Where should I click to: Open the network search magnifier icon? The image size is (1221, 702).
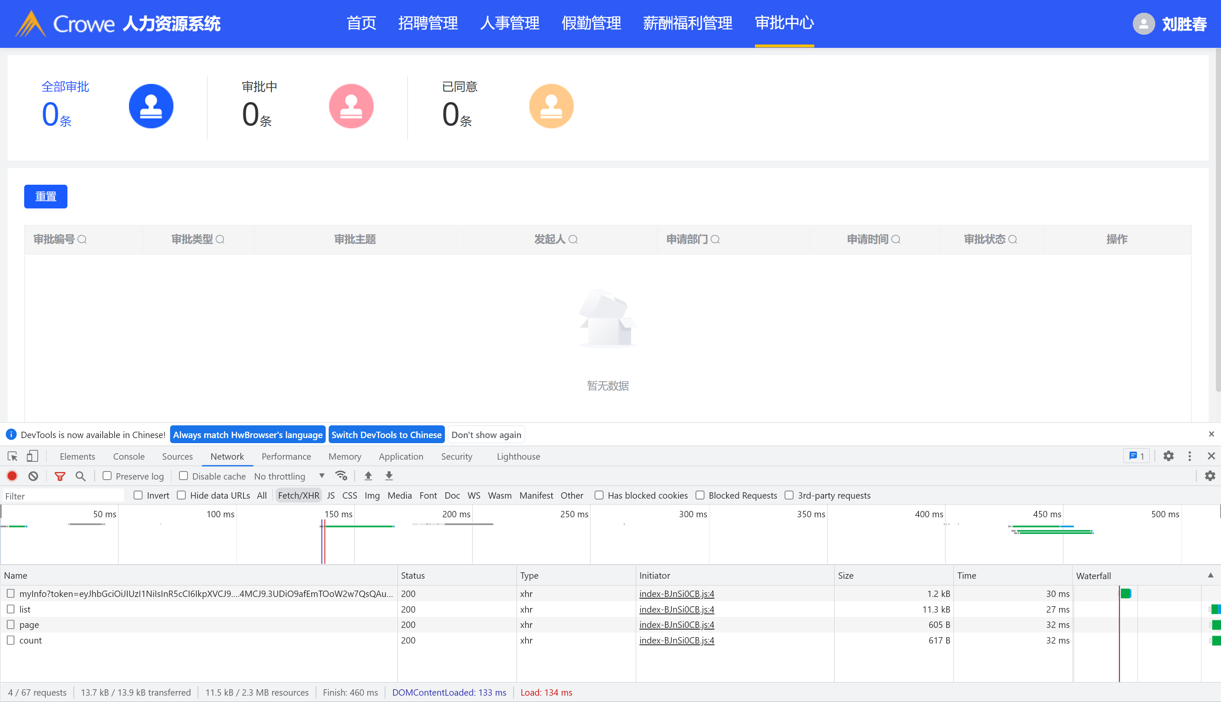(x=81, y=476)
